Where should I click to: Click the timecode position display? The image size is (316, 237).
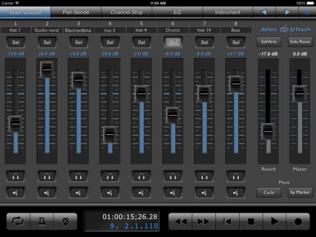[x=122, y=221]
